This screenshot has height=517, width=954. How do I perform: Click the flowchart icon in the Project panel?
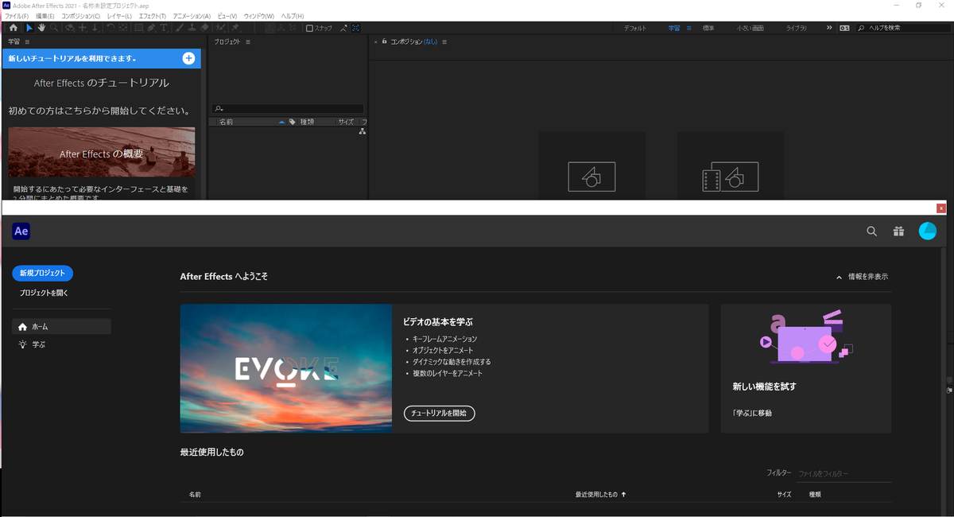(x=363, y=131)
